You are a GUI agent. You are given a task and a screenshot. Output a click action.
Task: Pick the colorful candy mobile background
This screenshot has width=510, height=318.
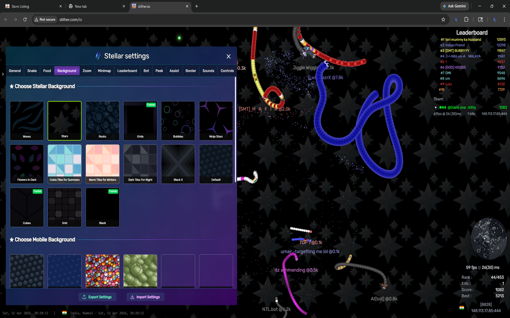point(102,271)
